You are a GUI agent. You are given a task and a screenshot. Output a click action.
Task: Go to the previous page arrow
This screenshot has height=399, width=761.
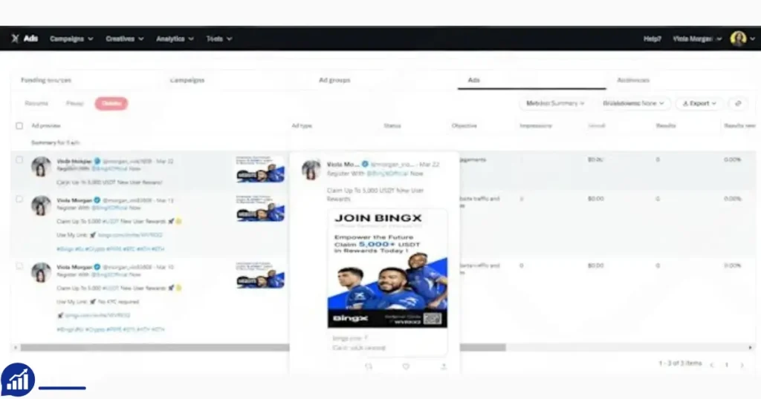tap(711, 365)
